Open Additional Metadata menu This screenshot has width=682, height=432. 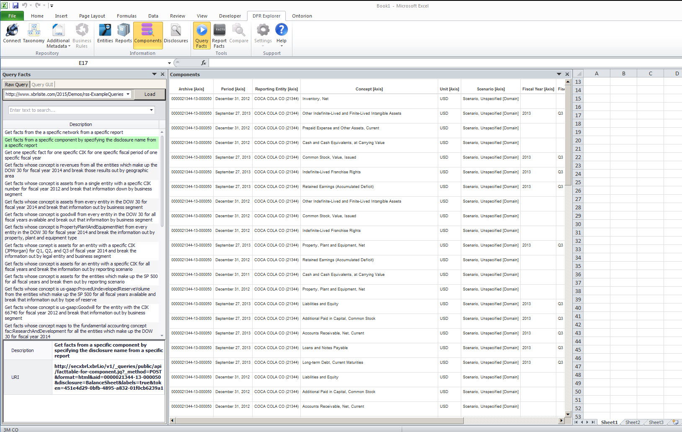58,36
